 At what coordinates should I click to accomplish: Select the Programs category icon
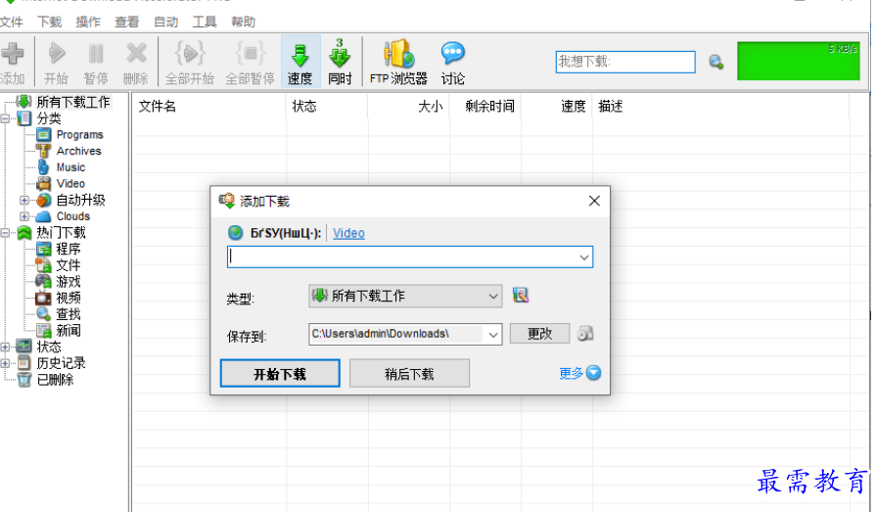[x=44, y=135]
